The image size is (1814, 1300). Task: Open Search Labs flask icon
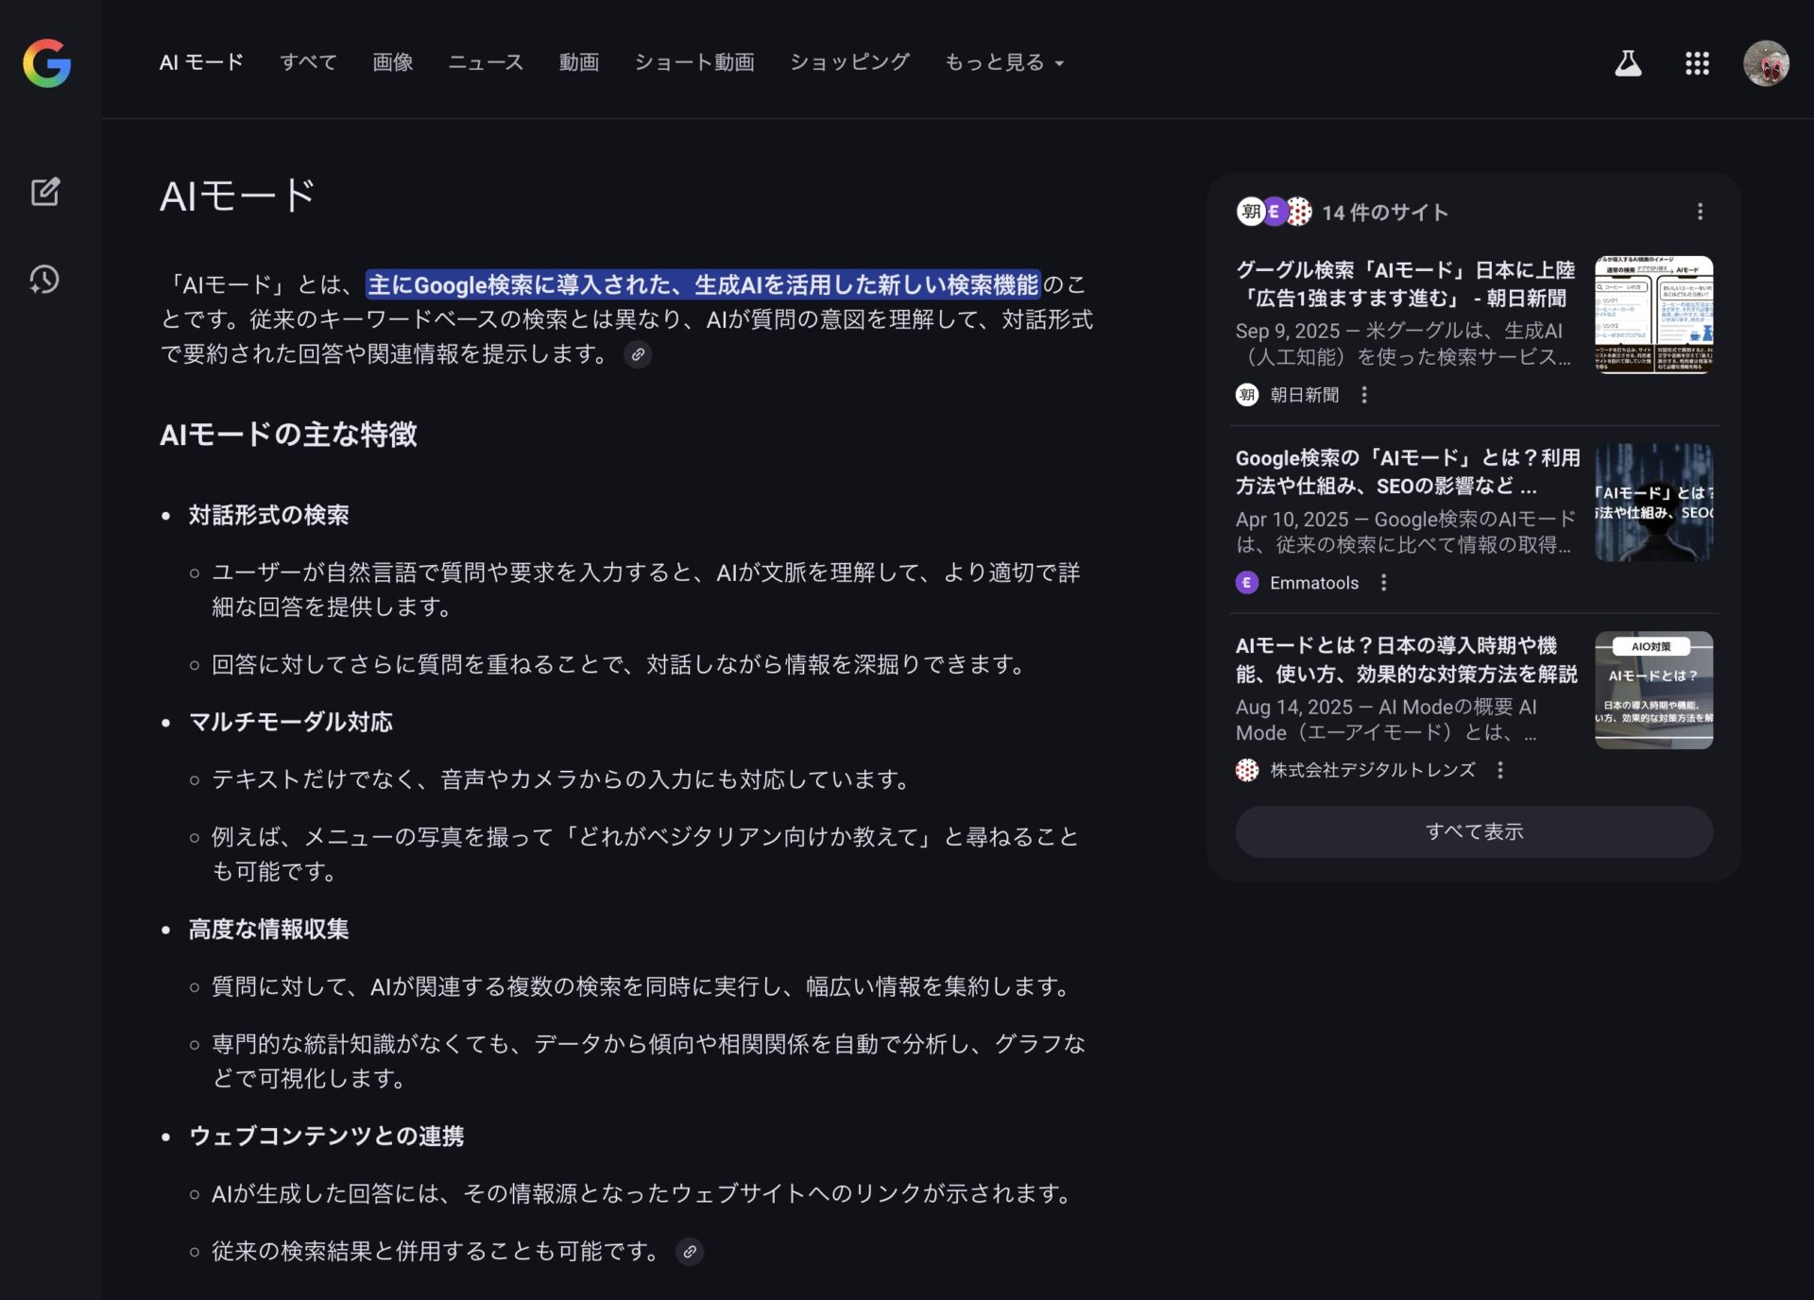[x=1628, y=63]
